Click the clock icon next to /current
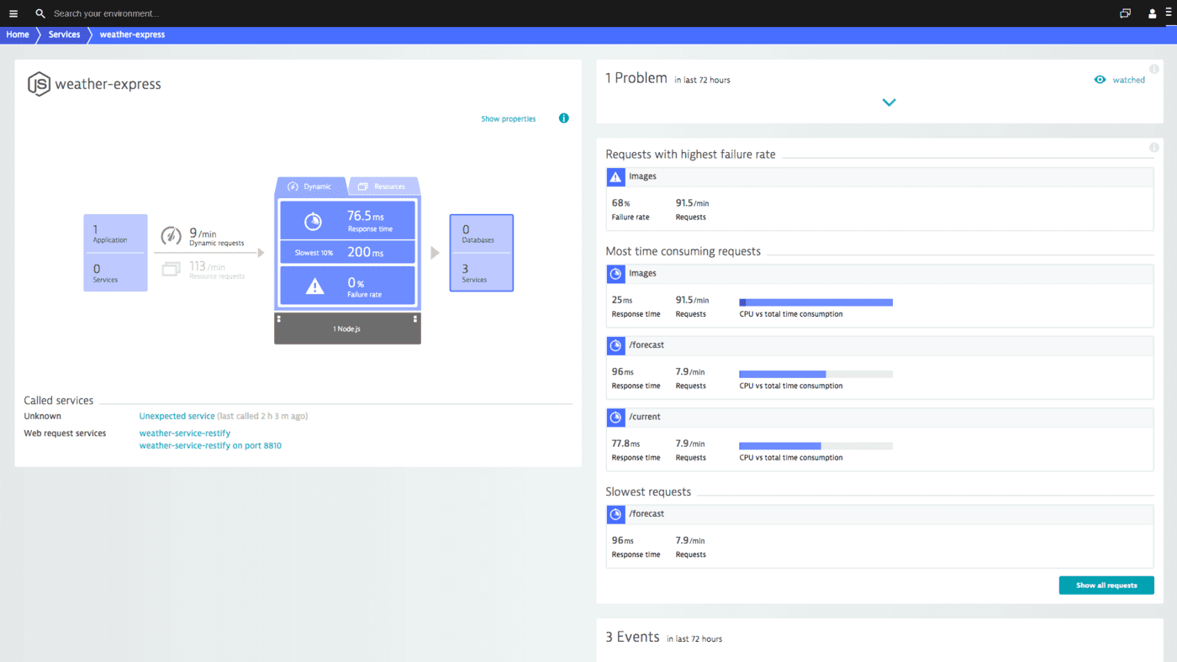Image resolution: width=1177 pixels, height=662 pixels. [x=615, y=417]
